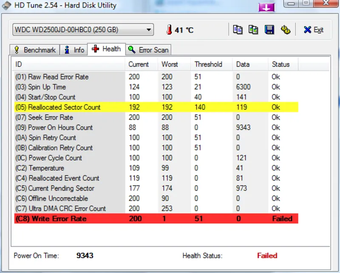
Task: Click the Status column header
Action: pyautogui.click(x=280, y=65)
